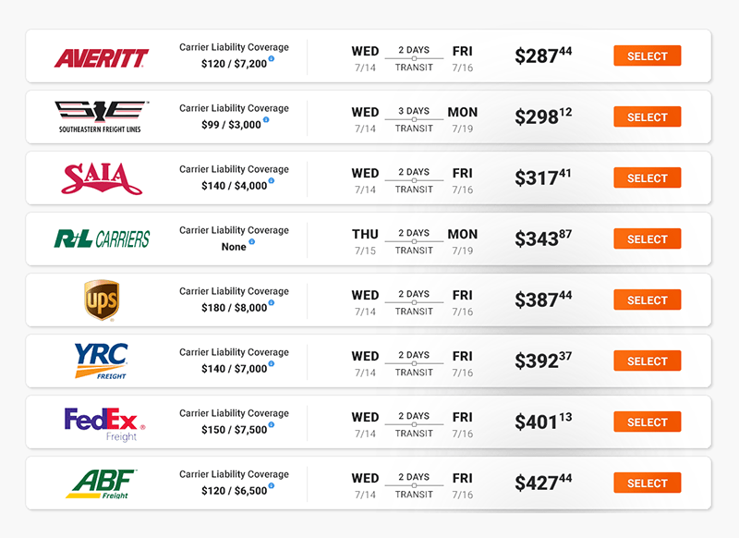The width and height of the screenshot is (739, 538).
Task: Open info icon beside Averitt $120 / $7,200 coverage
Action: tap(272, 59)
